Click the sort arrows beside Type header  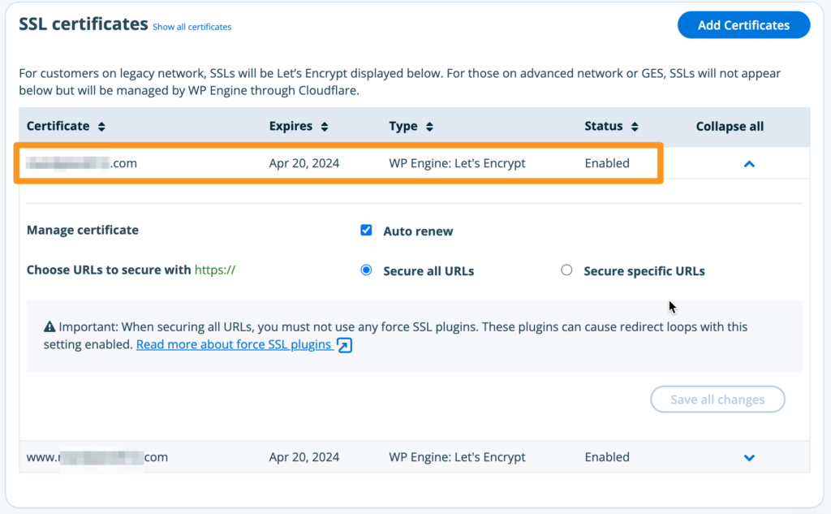coord(429,127)
